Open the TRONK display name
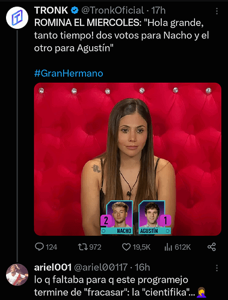 pos(51,10)
